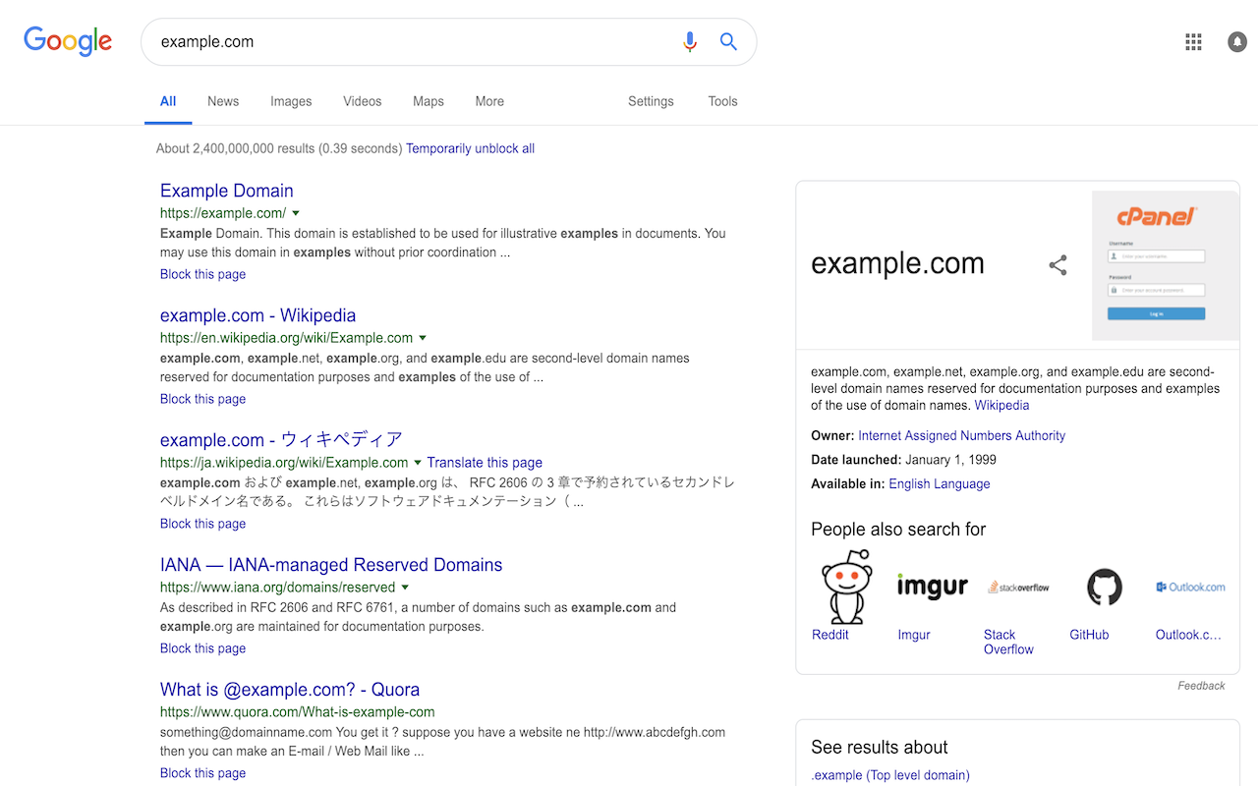The width and height of the screenshot is (1258, 786).
Task: Send Feedback on knowledge panel
Action: click(1201, 686)
